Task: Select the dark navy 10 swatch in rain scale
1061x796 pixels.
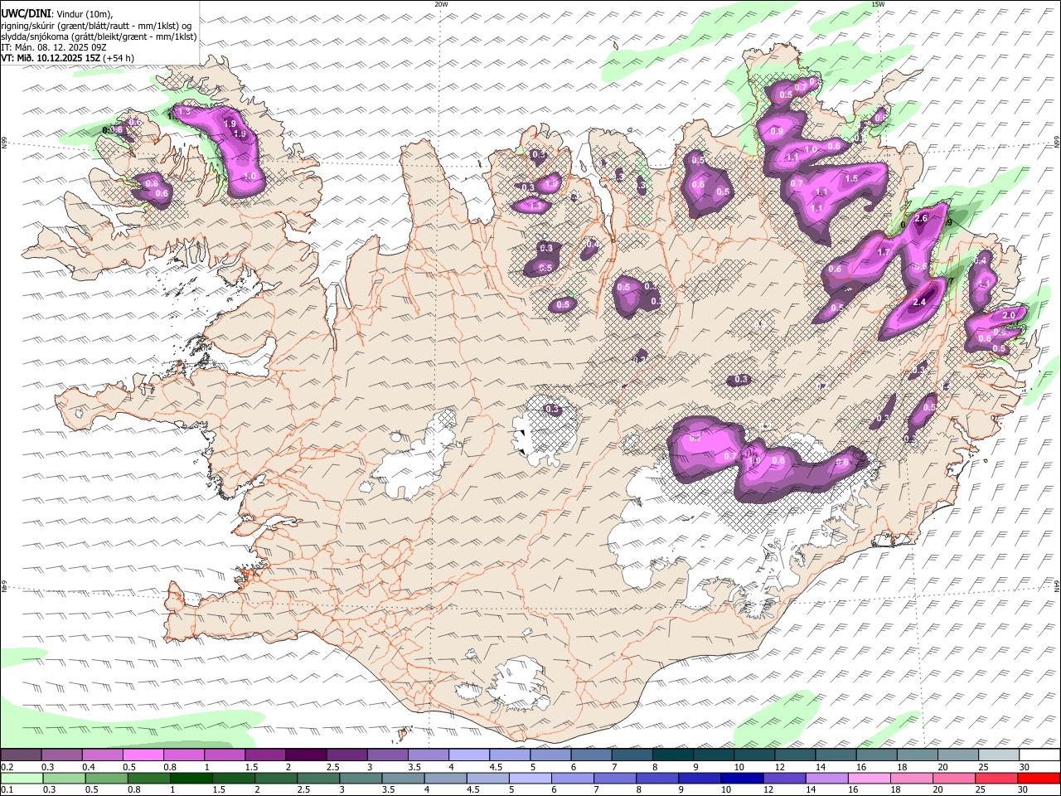Action: 742,778
